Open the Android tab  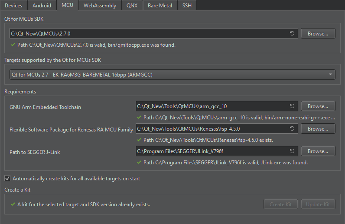[42, 6]
